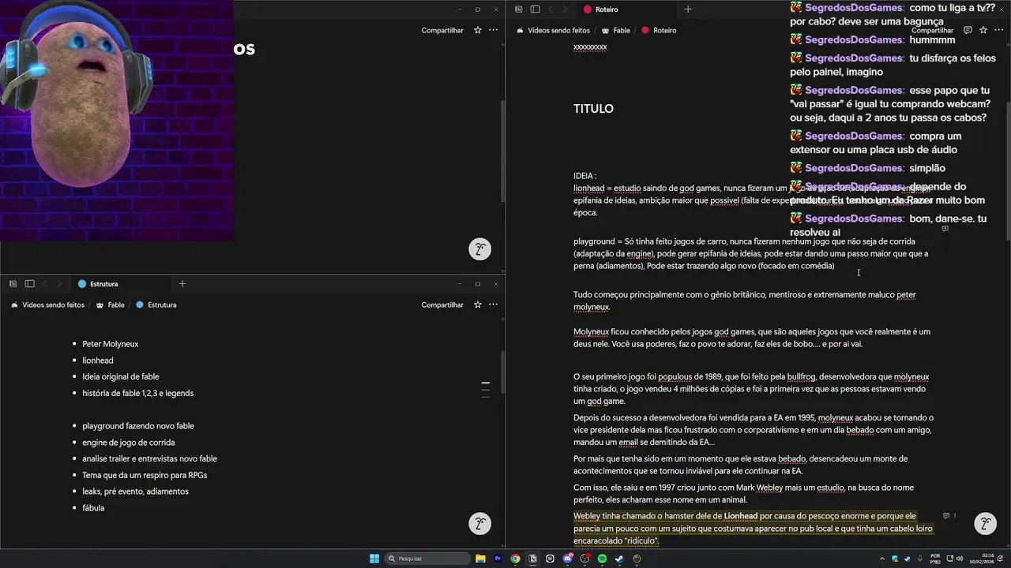
Task: Click 'história de fable 1,2,3 e legends' bullet
Action: tap(137, 393)
